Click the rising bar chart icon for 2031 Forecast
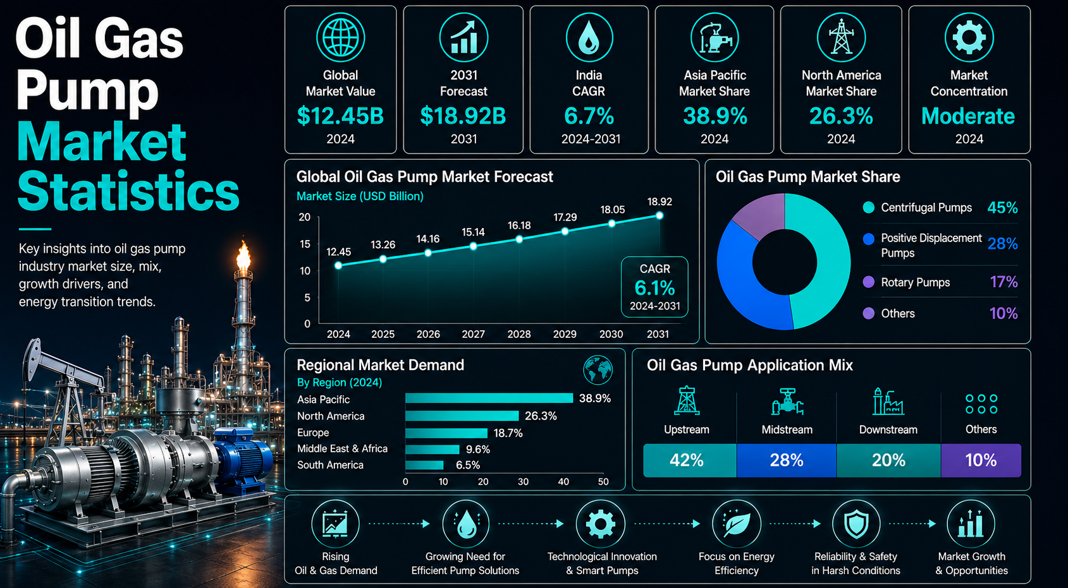This screenshot has height=588, width=1068. tap(463, 37)
